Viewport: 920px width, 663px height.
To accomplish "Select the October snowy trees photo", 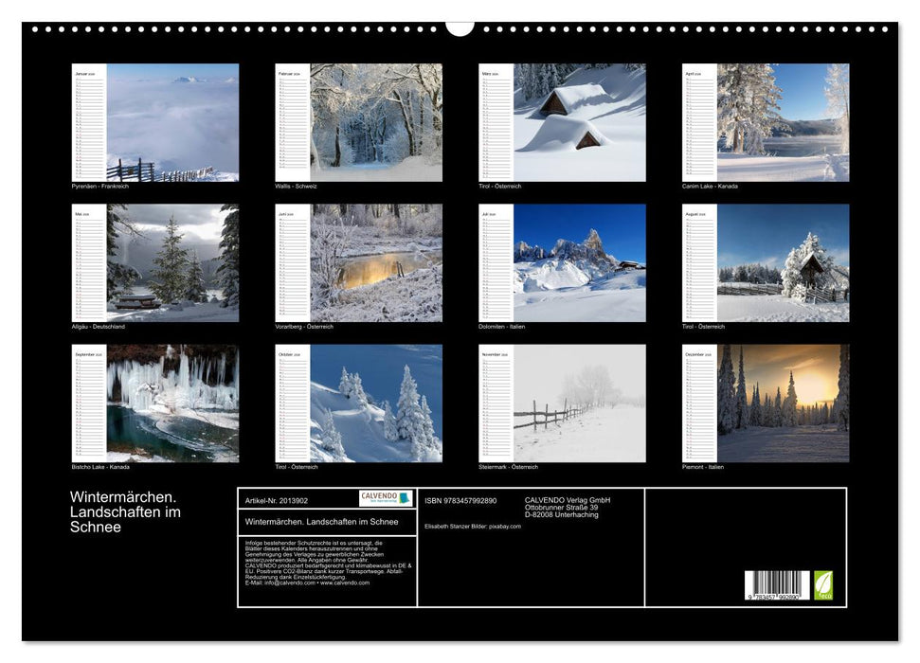I will tap(376, 403).
